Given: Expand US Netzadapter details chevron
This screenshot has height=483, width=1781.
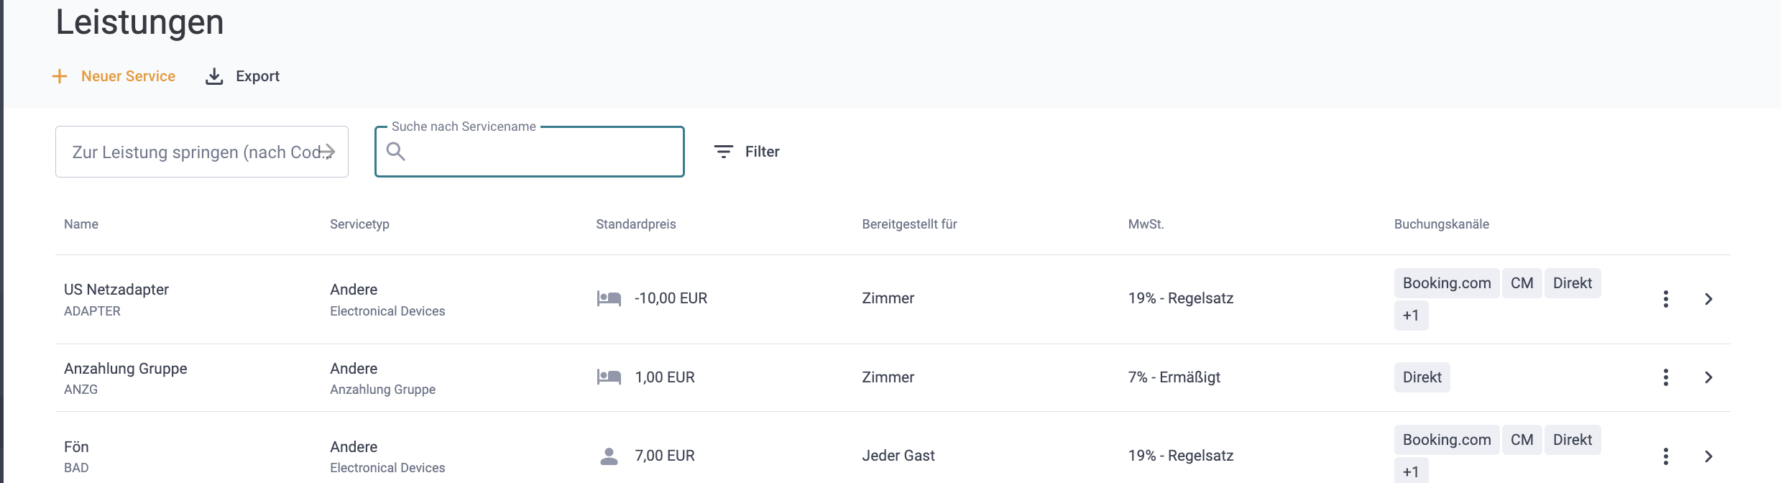Looking at the screenshot, I should coord(1709,299).
